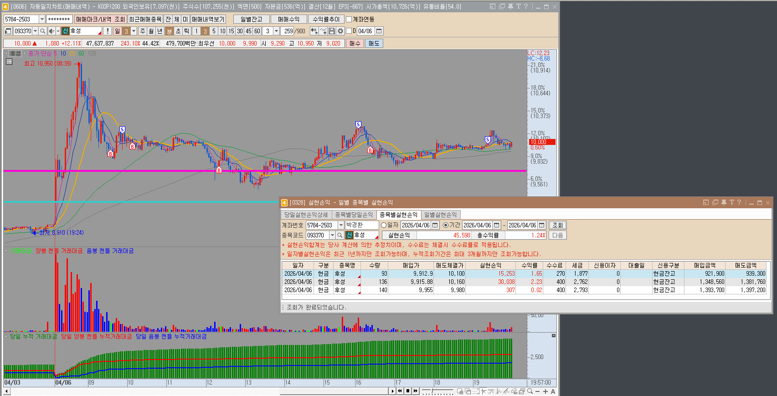This screenshot has height=396, width=777.
Task: Click the crosshair cursor tool in bottom toolbar
Action: (484, 391)
